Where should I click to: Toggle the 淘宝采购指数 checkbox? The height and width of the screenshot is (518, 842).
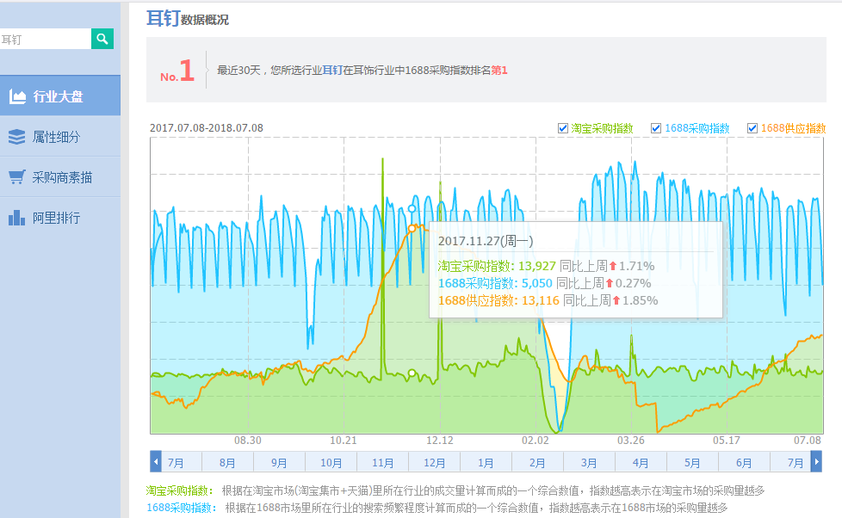point(563,128)
